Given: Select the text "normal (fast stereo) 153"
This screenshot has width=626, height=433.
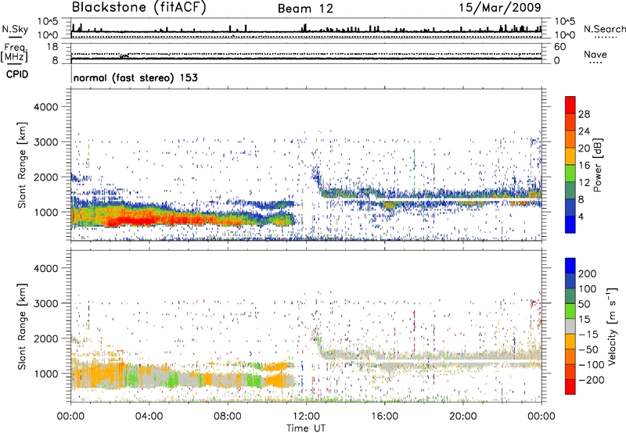Looking at the screenshot, I should (135, 78).
